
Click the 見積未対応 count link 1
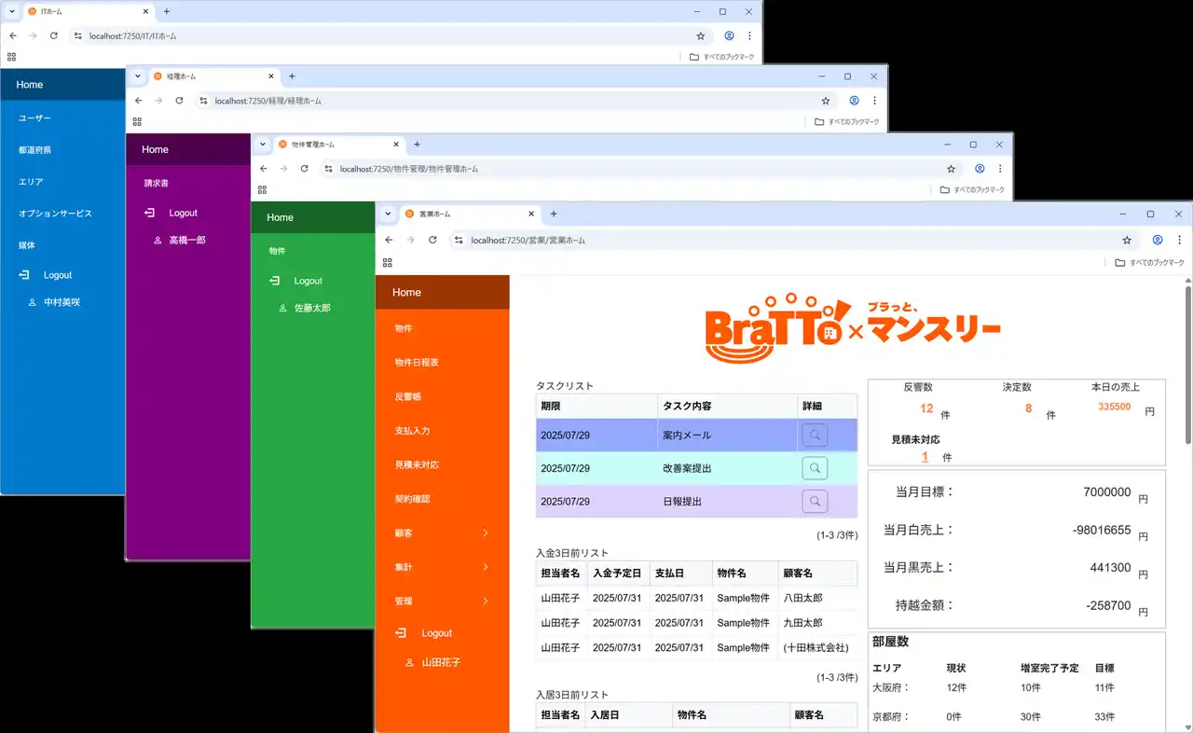[x=925, y=457]
